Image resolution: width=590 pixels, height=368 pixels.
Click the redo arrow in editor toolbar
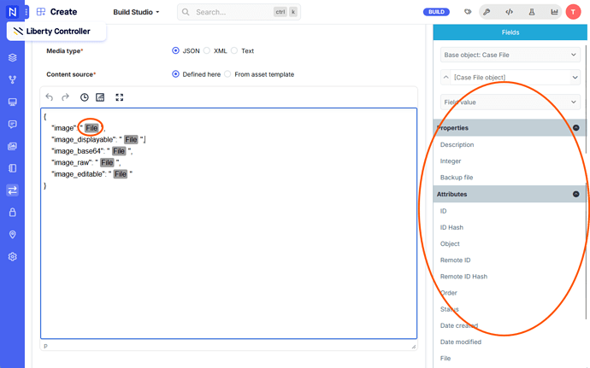point(66,97)
